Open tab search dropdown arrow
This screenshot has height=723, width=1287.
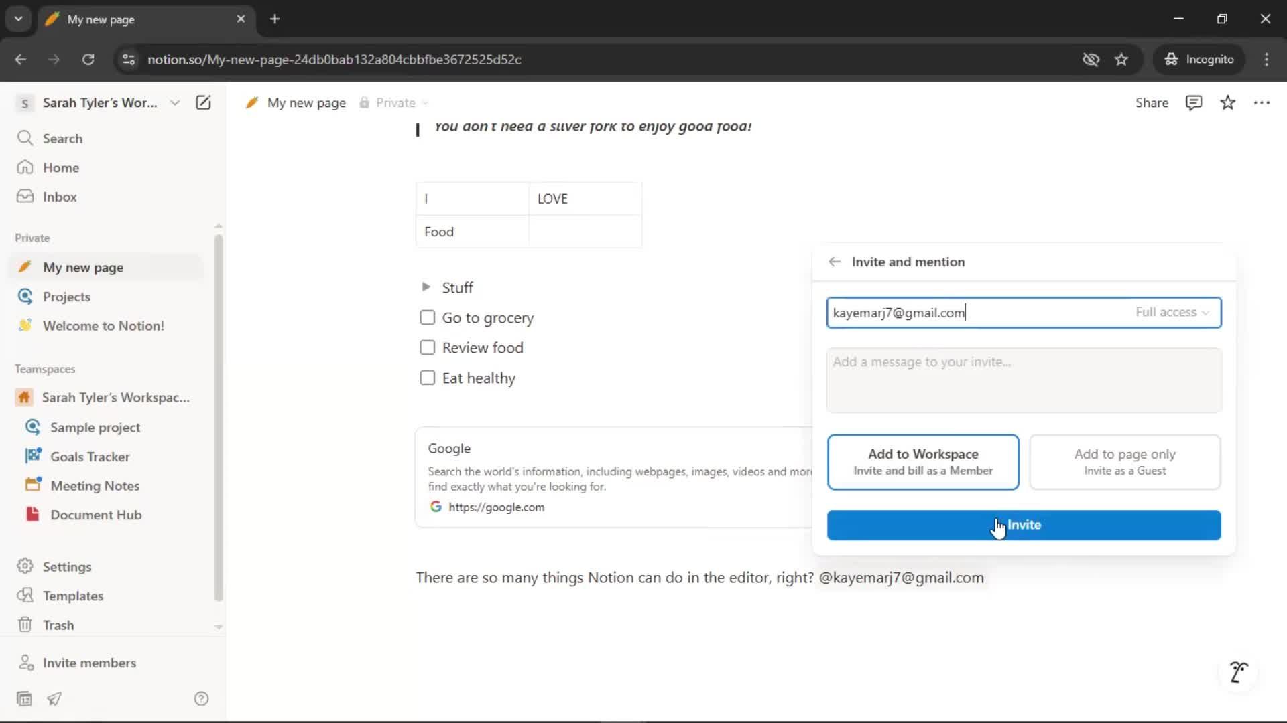[19, 19]
